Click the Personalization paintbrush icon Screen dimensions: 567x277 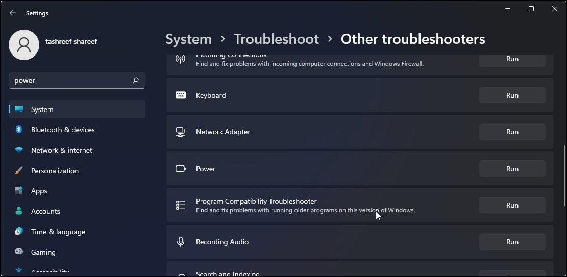click(x=19, y=170)
